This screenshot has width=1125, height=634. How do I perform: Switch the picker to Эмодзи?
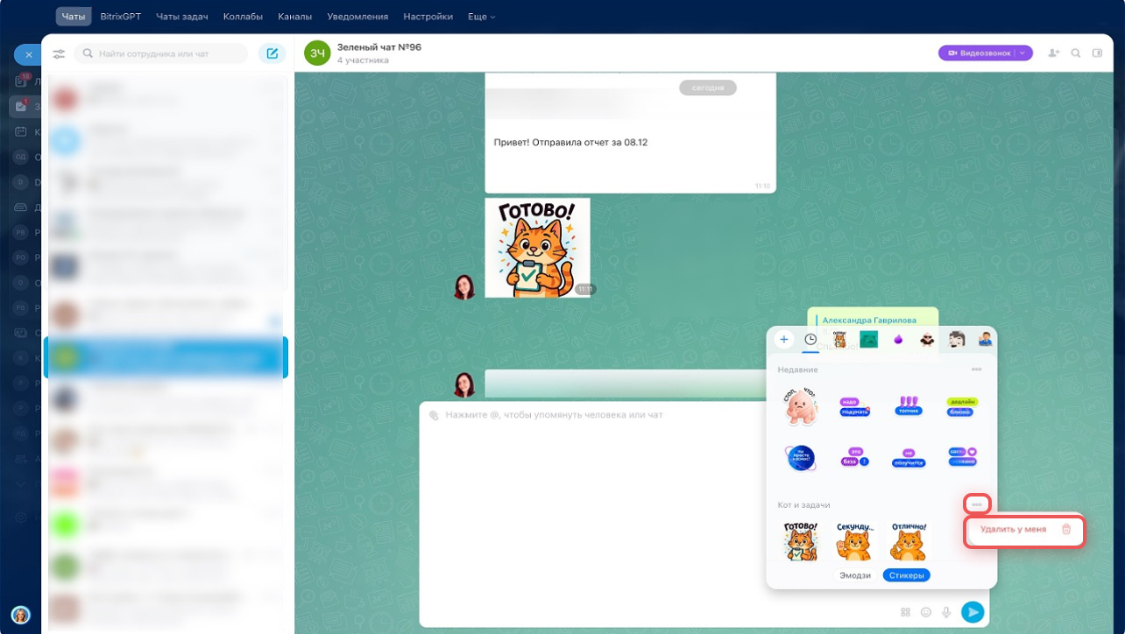855,575
